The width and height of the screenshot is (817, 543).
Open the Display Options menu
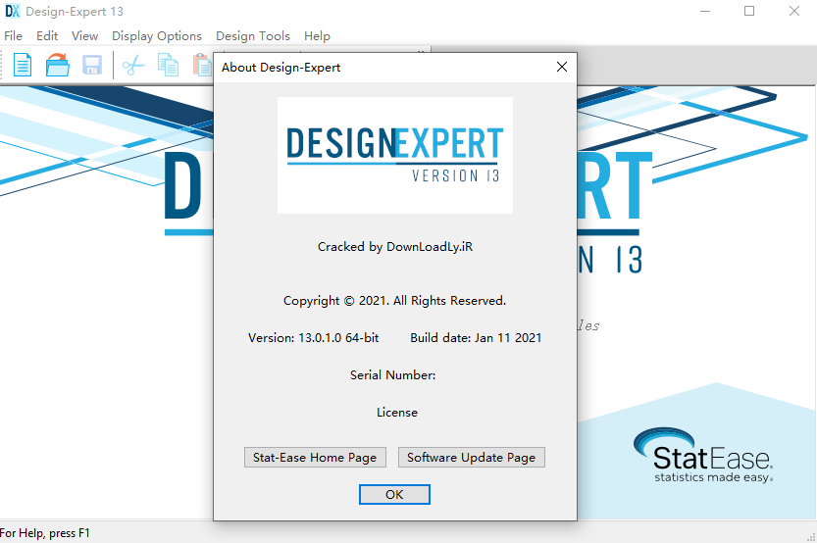pos(157,36)
